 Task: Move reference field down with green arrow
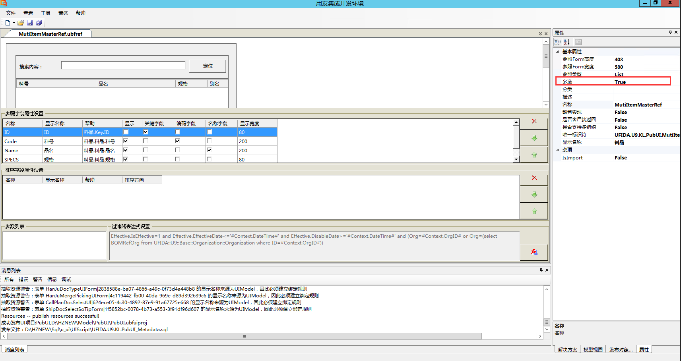pyautogui.click(x=534, y=138)
